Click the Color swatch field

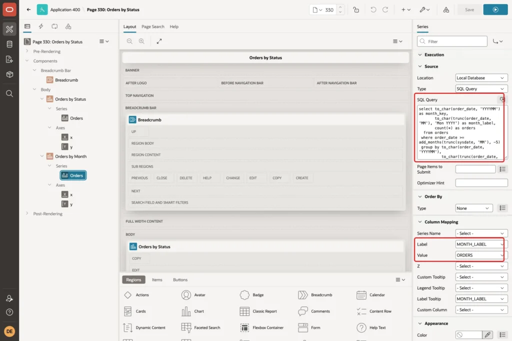click(468, 335)
